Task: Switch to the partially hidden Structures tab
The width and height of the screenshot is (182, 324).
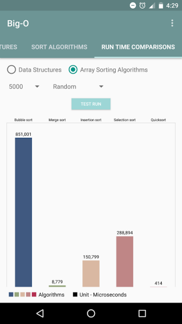Action: coord(9,47)
